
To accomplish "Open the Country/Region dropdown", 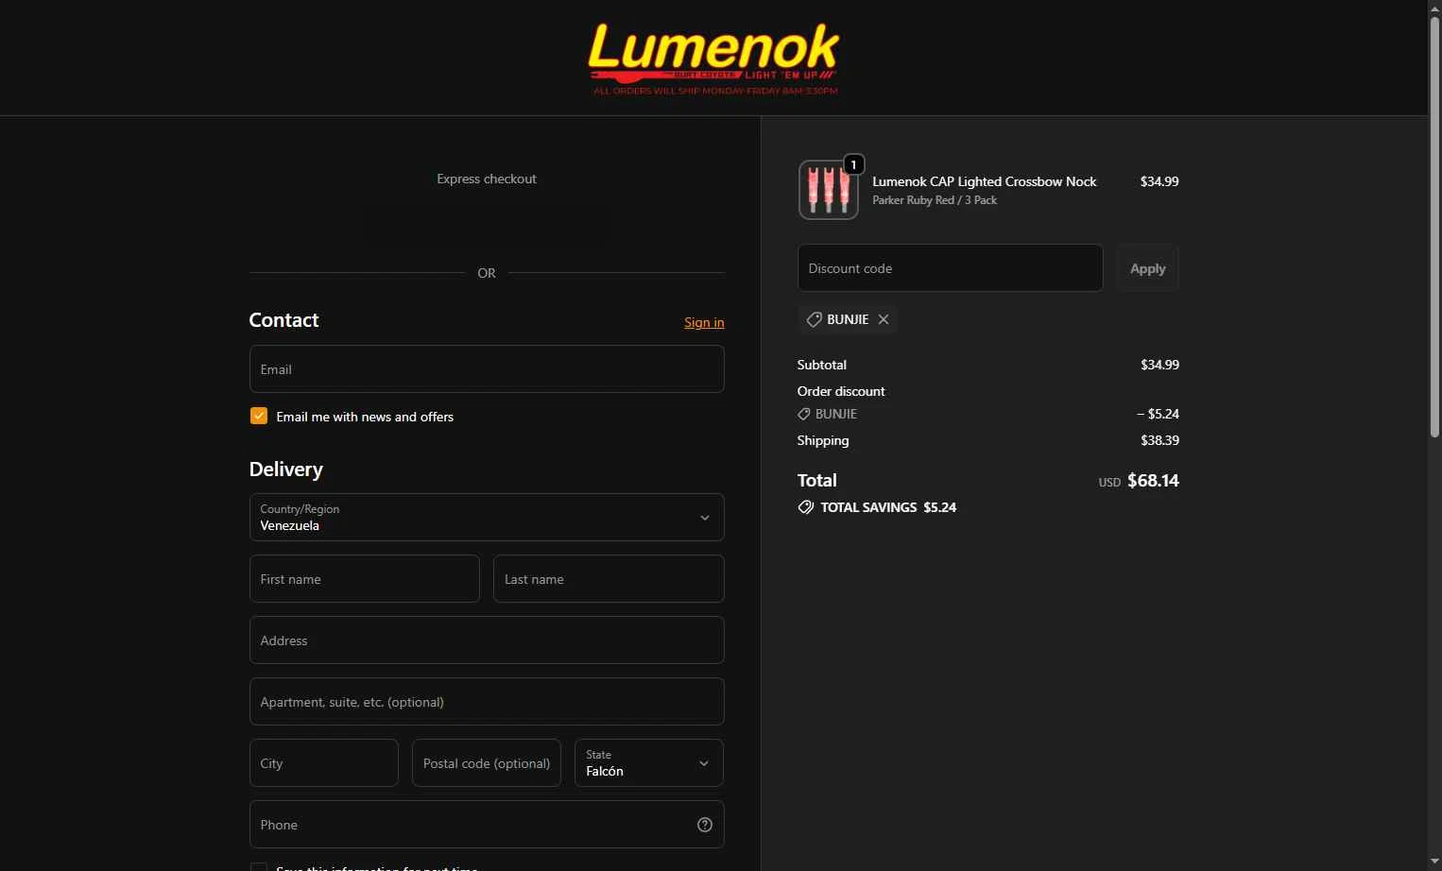I will point(487,517).
